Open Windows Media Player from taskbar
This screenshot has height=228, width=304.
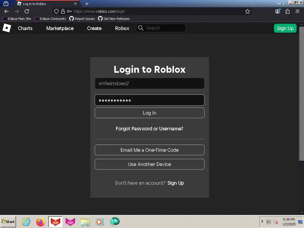100,222
